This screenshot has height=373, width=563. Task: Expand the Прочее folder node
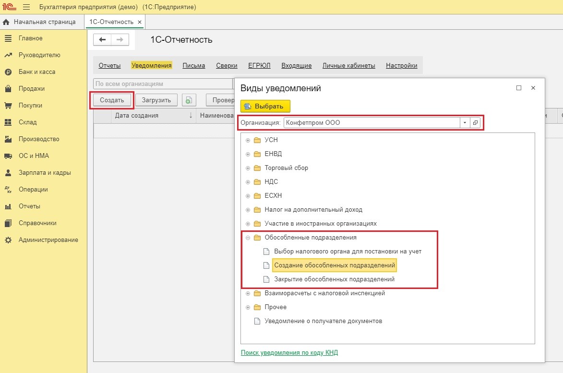pyautogui.click(x=248, y=307)
